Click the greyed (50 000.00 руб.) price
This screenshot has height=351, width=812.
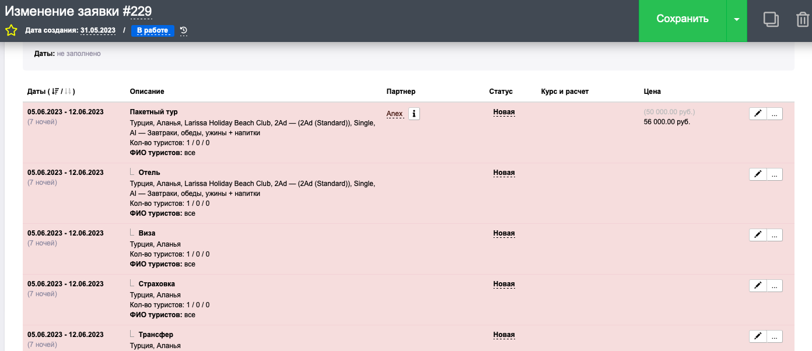tap(669, 112)
